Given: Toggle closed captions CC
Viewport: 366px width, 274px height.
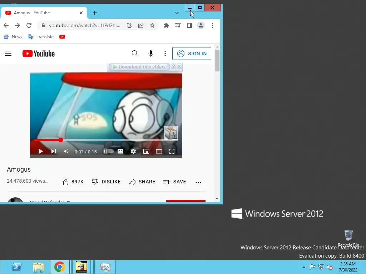Looking at the screenshot, I should click(x=120, y=151).
